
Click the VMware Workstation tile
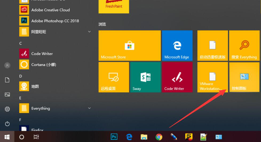pos(212,77)
